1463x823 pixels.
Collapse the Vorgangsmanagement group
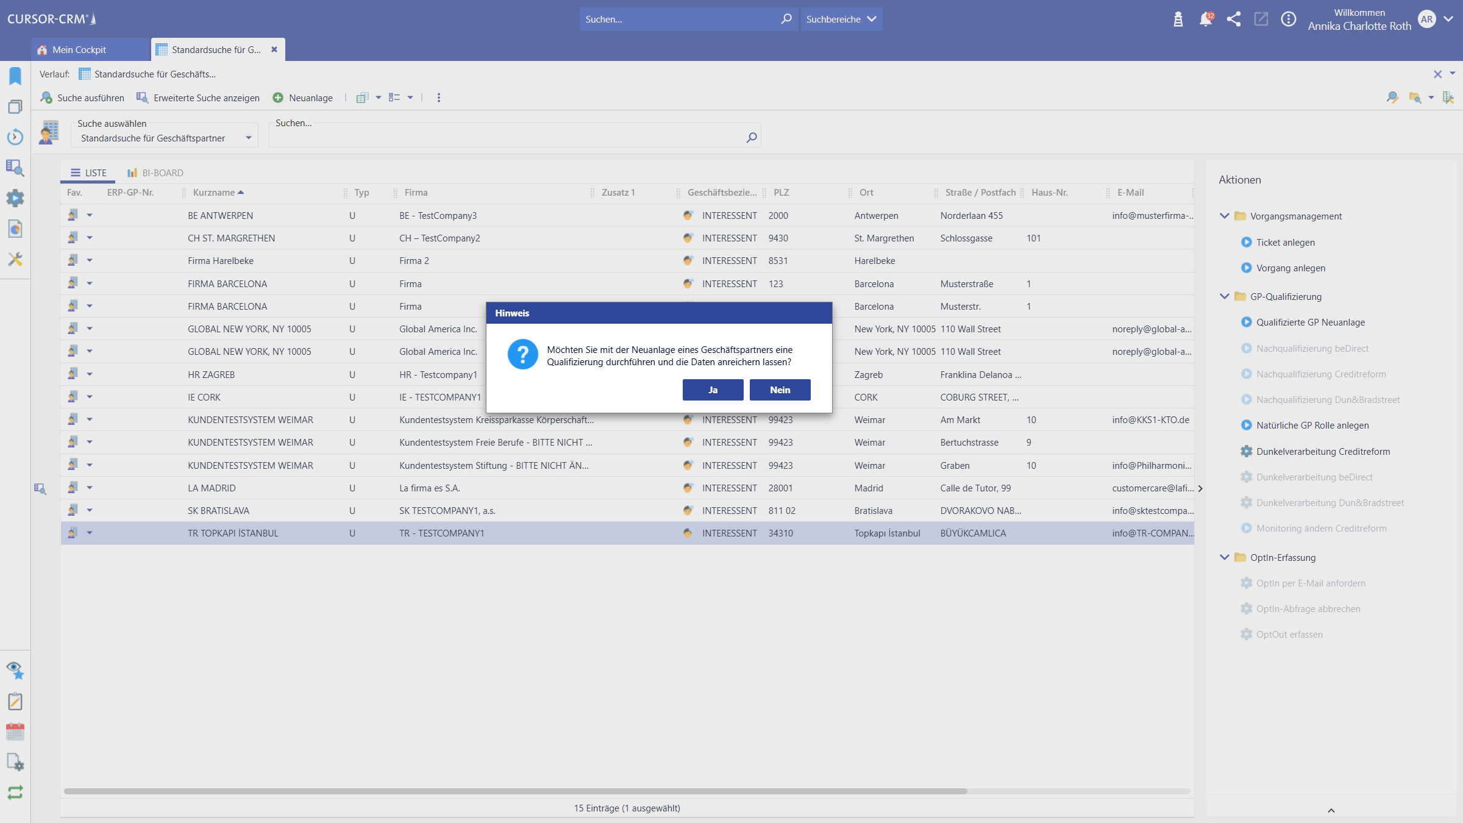click(x=1224, y=216)
